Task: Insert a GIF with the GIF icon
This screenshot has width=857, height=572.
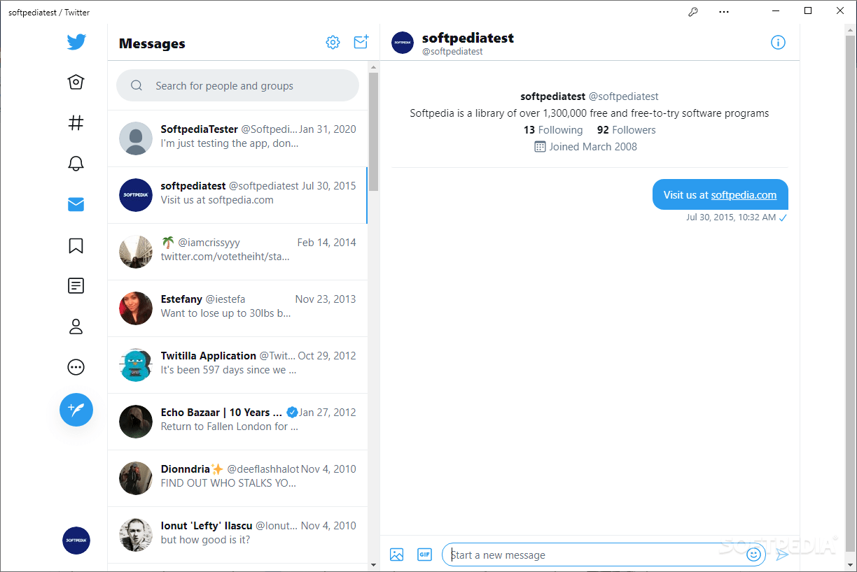Action: [x=424, y=555]
